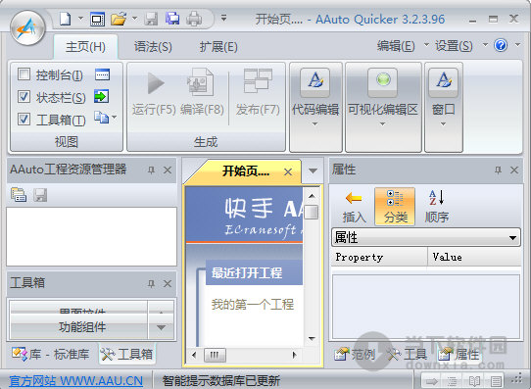Open the 设置(S) menu

(454, 46)
